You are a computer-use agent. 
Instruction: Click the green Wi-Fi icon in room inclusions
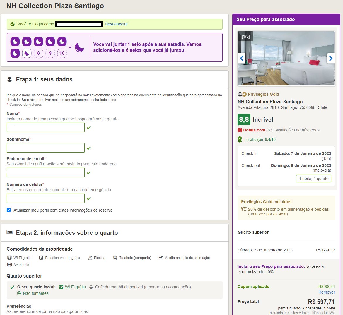click(61, 287)
